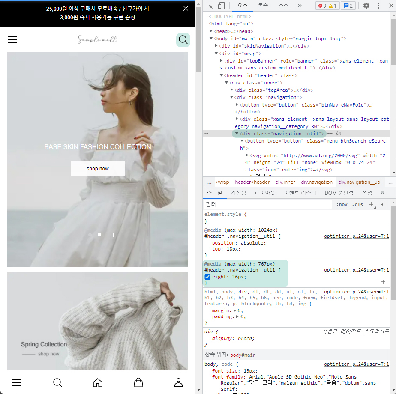Open the errors and warnings counter
The image size is (396, 394).
(327, 6)
